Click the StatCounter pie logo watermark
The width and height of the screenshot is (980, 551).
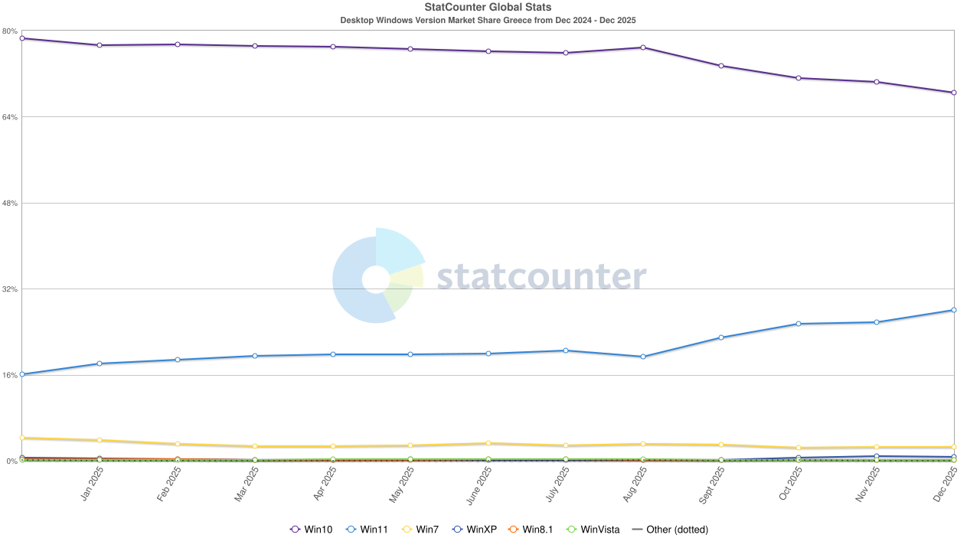377,275
